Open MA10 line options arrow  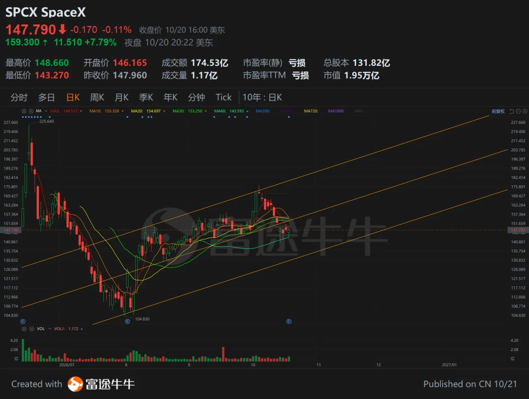[x=123, y=111]
